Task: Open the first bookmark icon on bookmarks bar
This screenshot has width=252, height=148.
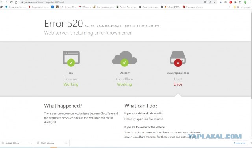Action: pyautogui.click(x=2, y=7)
